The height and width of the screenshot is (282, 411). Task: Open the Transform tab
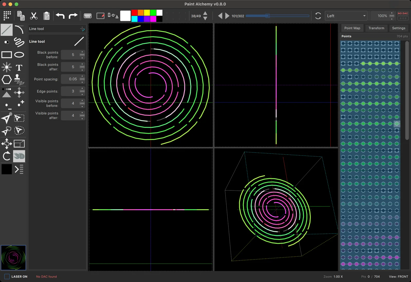click(376, 28)
